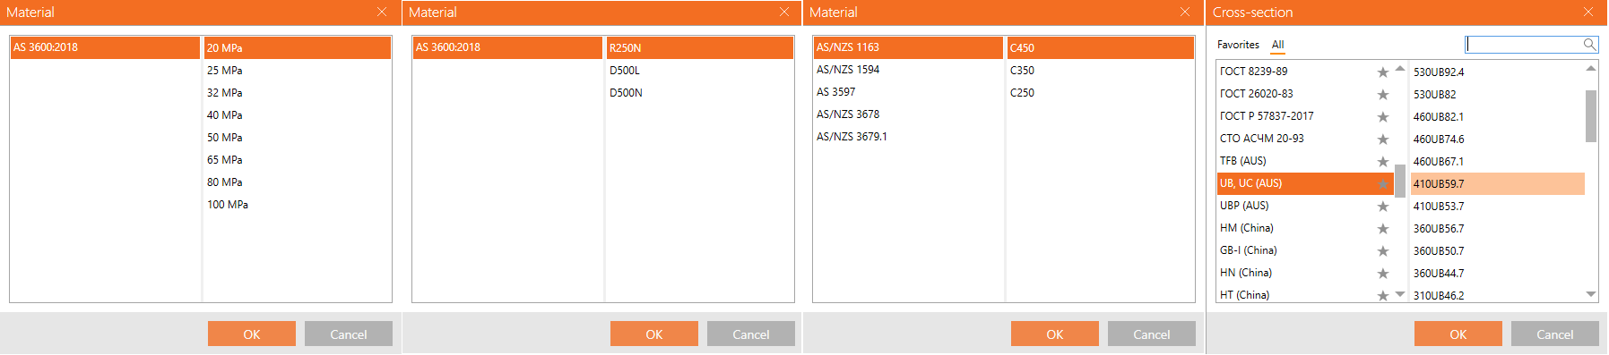Switch to the Favorites tab
The width and height of the screenshot is (1609, 355).
(1238, 45)
